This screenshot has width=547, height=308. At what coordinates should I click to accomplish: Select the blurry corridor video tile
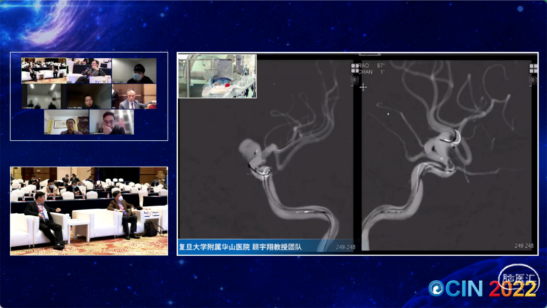coord(44,96)
